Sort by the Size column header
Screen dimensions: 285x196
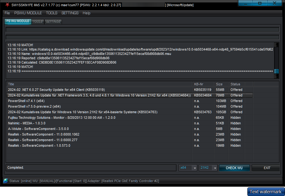(222, 84)
